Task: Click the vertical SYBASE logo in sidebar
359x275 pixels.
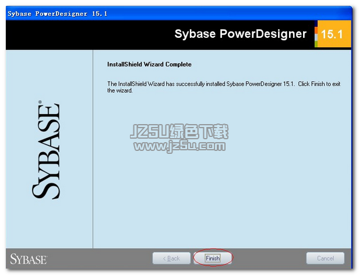Action: [46, 150]
